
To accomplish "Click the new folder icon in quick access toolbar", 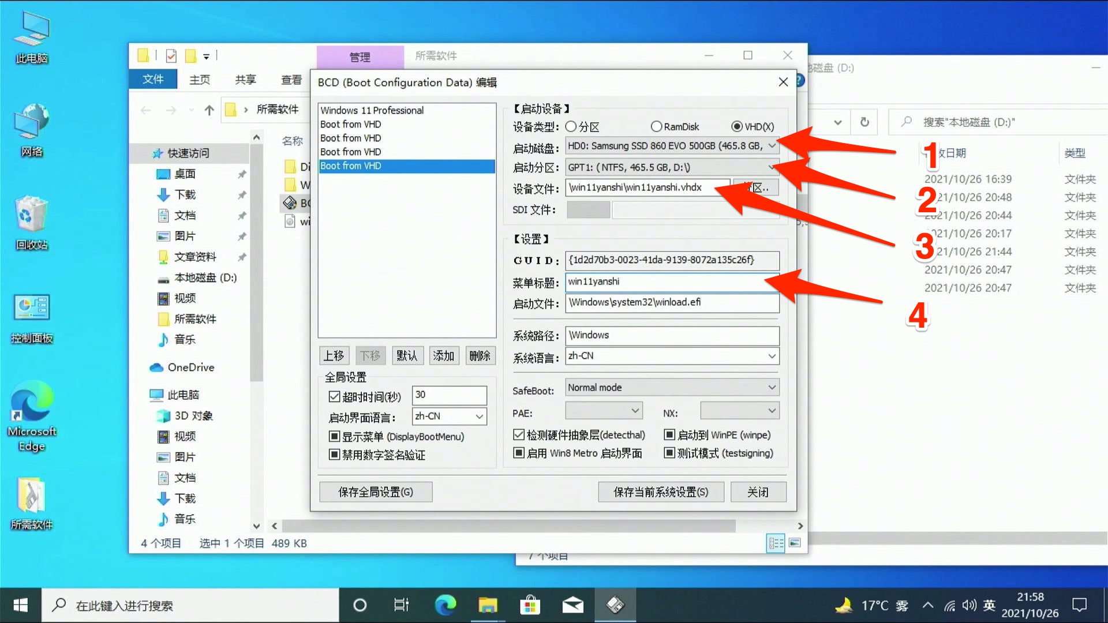I will (191, 55).
